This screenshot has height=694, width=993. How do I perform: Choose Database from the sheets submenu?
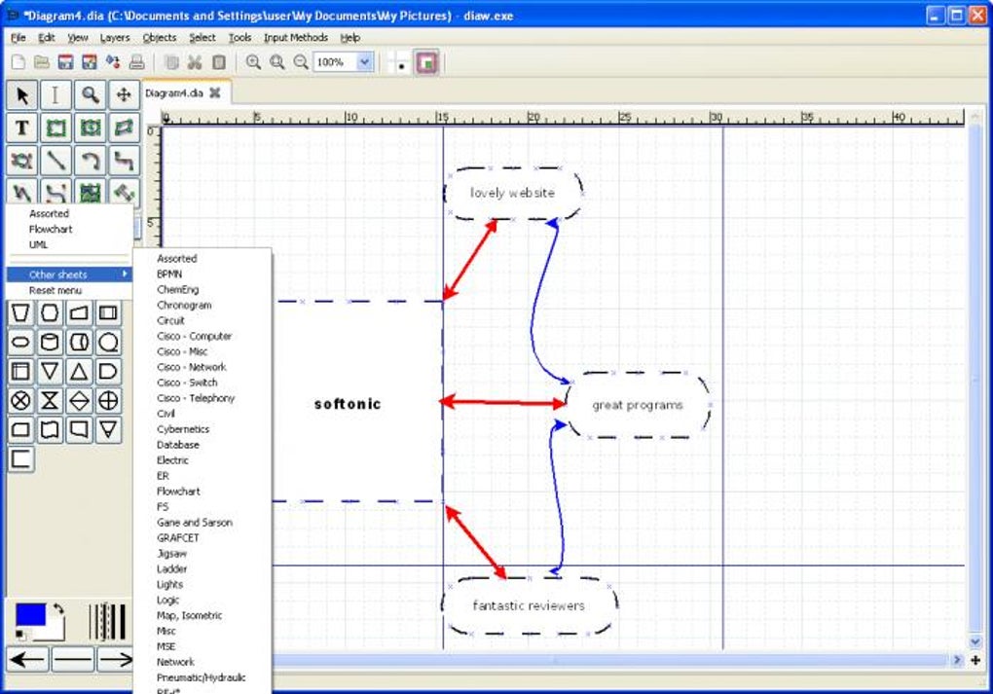[x=178, y=445]
